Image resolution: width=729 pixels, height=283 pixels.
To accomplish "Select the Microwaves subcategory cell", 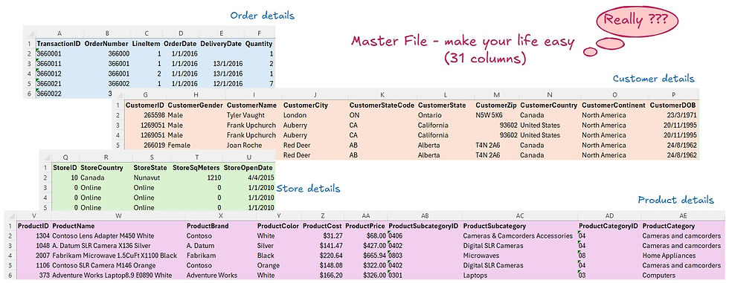I will point(519,256).
